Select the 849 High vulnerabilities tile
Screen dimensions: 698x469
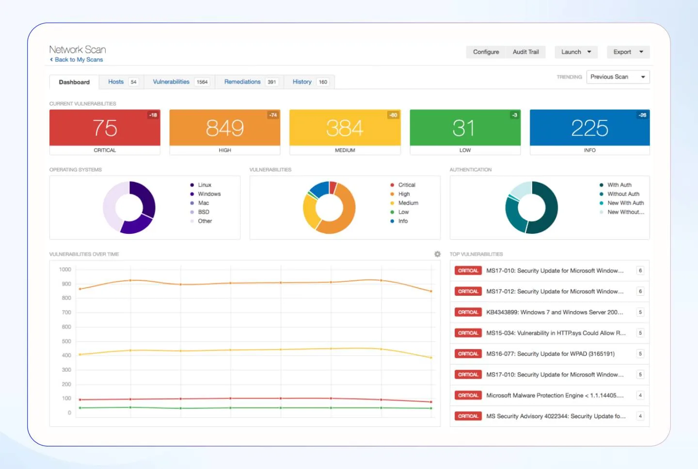[x=224, y=128]
